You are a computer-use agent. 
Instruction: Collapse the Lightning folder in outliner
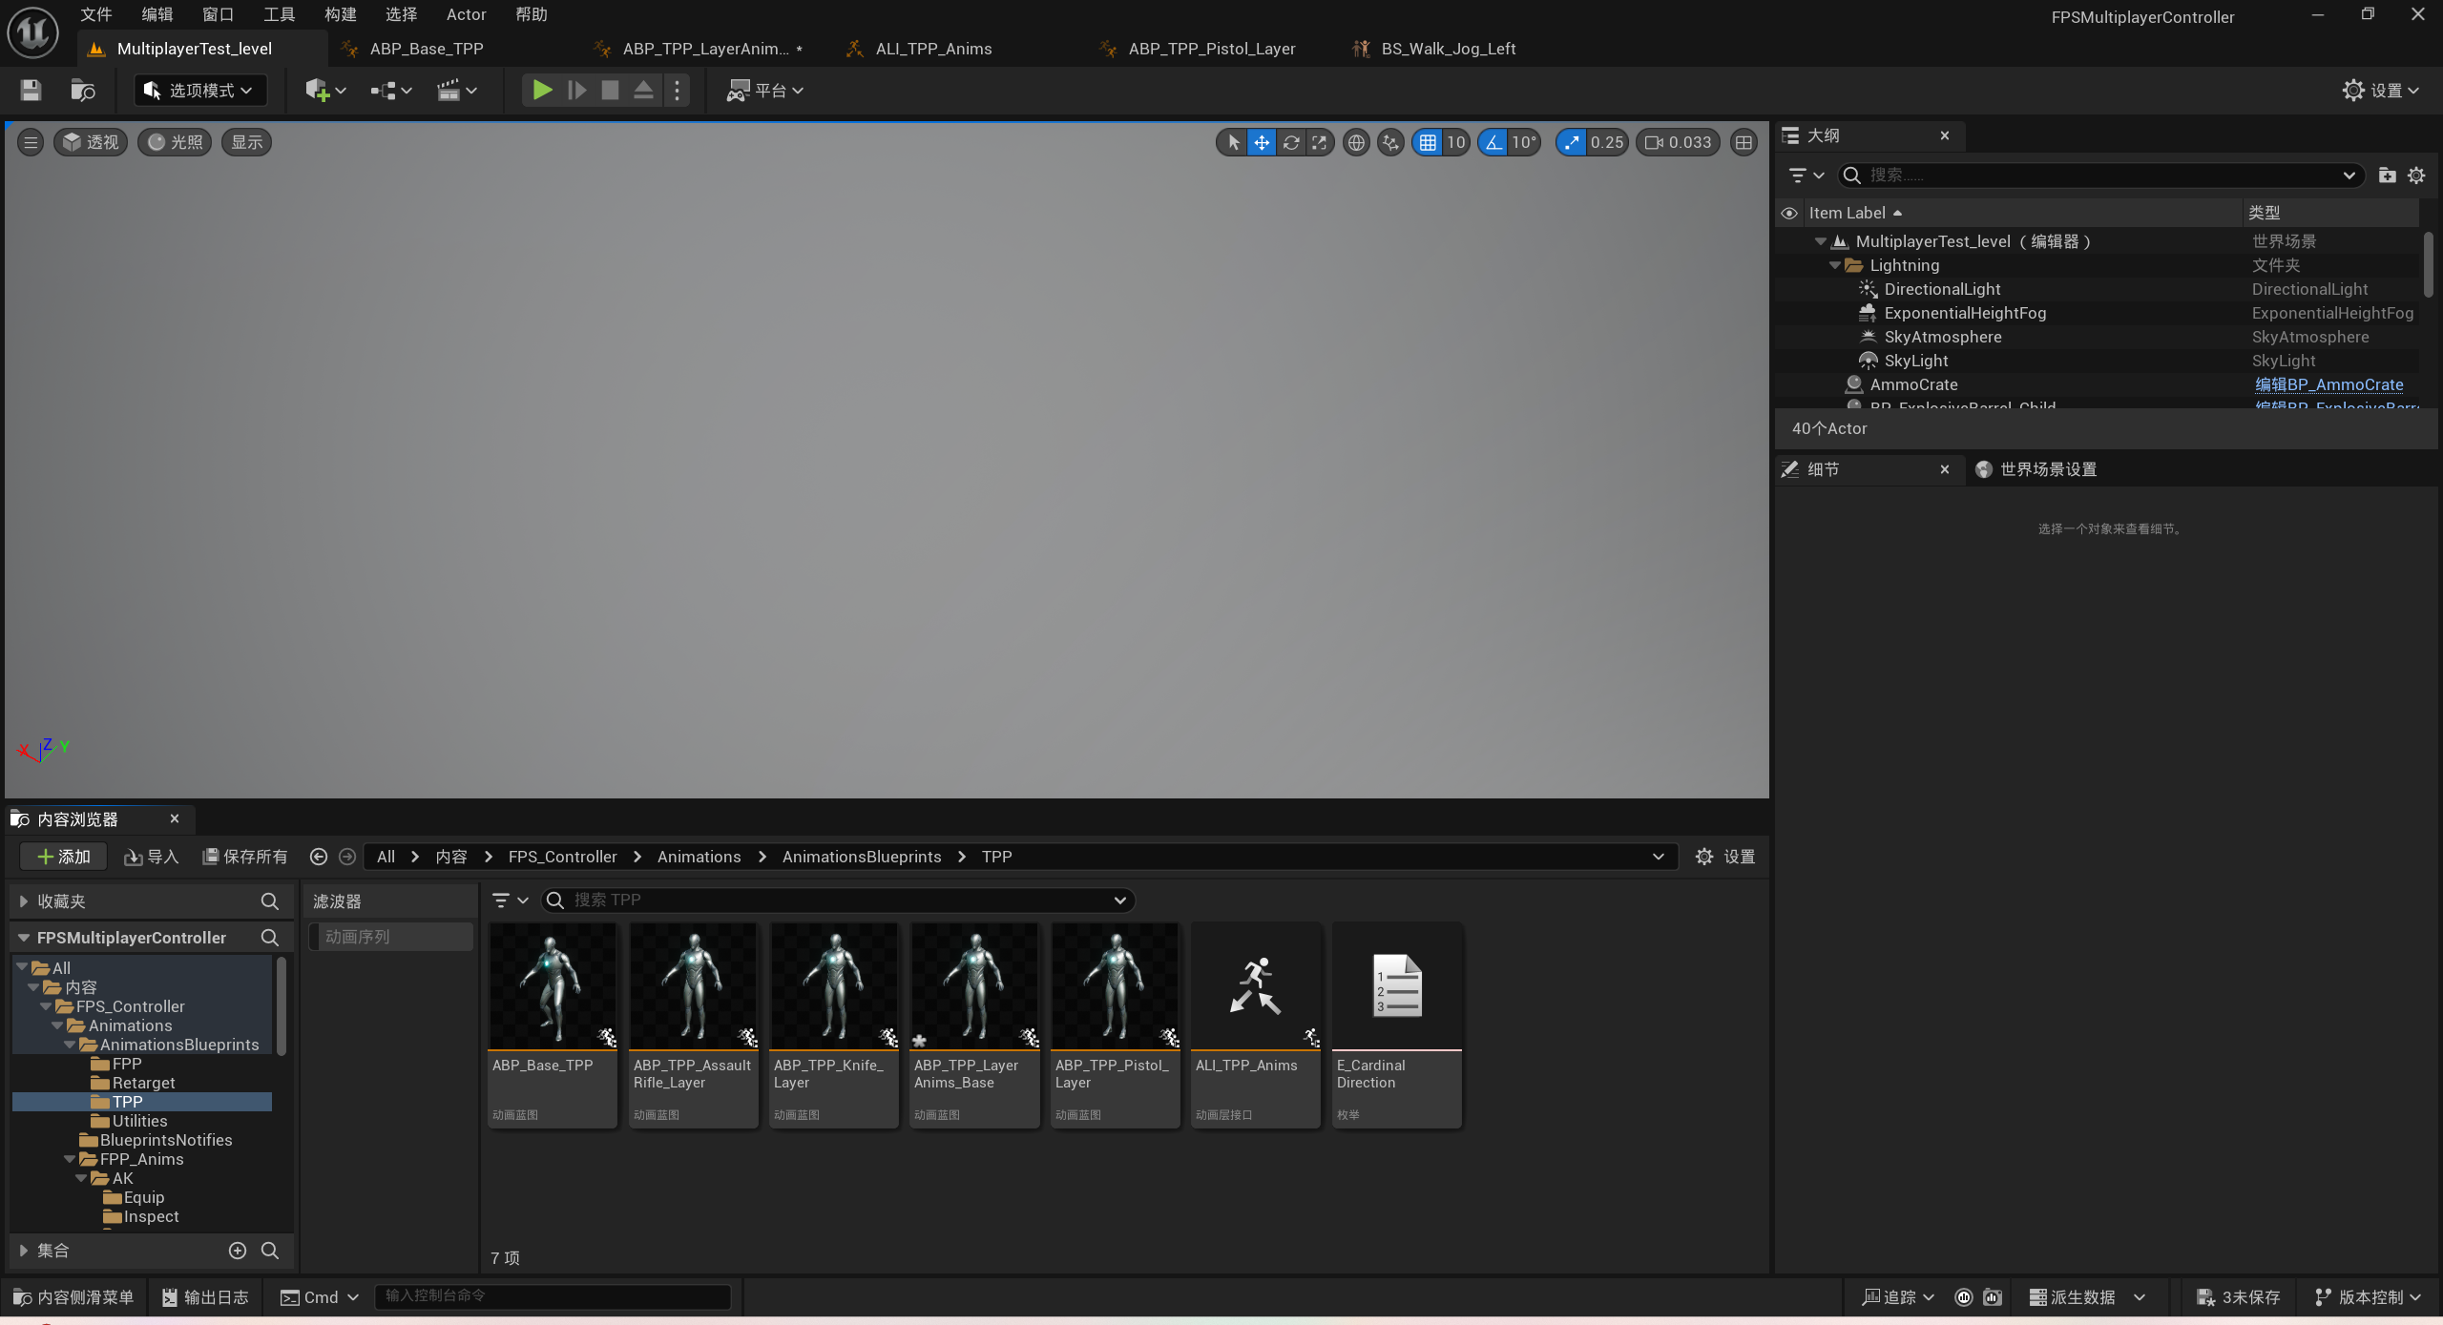click(1834, 266)
